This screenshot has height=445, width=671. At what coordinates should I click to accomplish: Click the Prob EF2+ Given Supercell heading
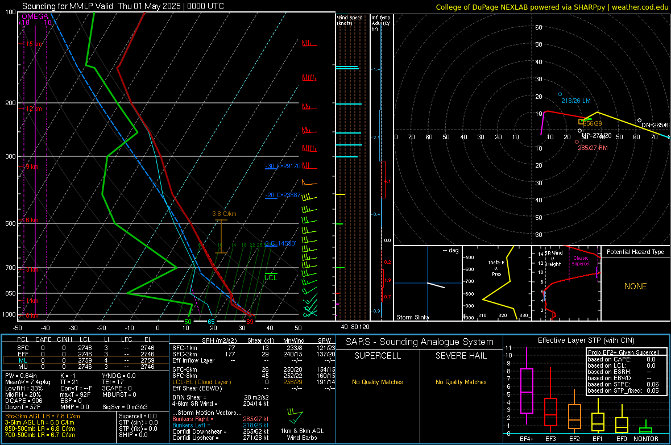click(x=623, y=352)
